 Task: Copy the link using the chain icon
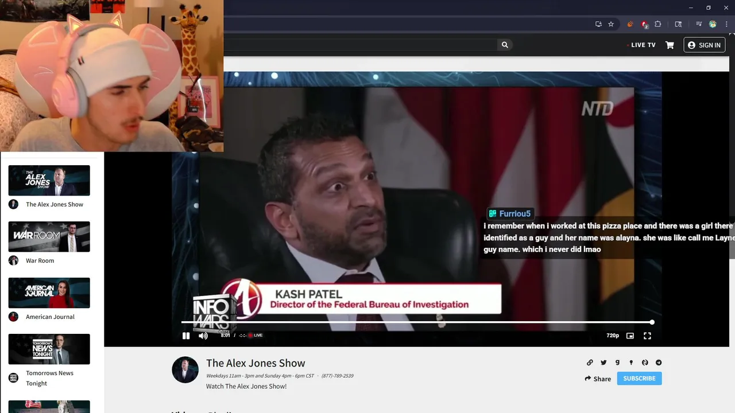(x=590, y=363)
